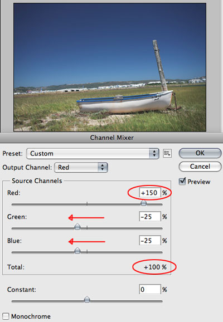This screenshot has width=223, height=322.
Task: Click the boat photo preview image
Action: (110, 67)
